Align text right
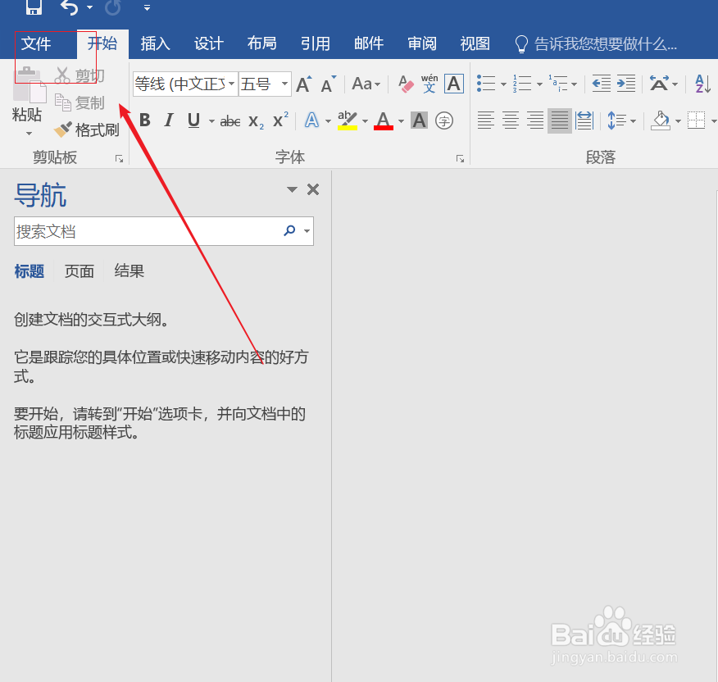This screenshot has width=718, height=682. pos(535,120)
